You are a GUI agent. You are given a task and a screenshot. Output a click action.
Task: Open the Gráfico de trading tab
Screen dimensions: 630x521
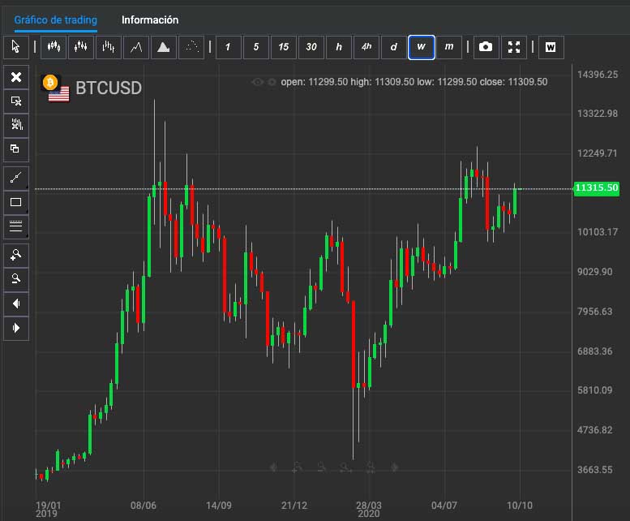click(55, 20)
